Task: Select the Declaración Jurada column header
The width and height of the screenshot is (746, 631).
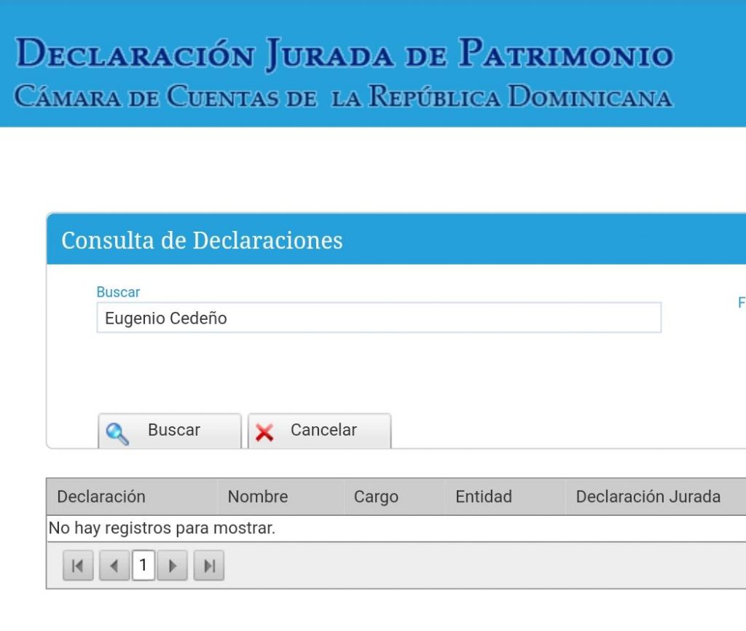Action: [x=648, y=497]
